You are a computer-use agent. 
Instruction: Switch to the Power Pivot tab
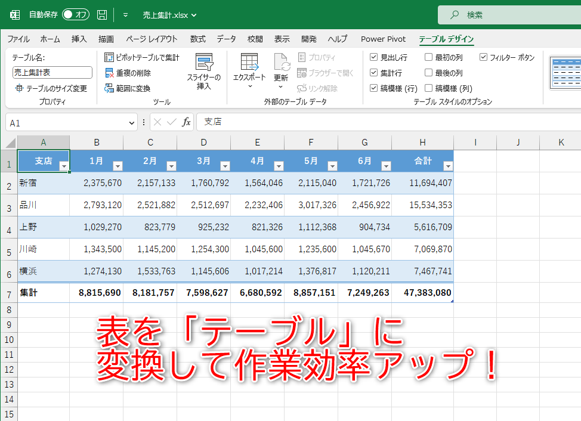point(383,39)
